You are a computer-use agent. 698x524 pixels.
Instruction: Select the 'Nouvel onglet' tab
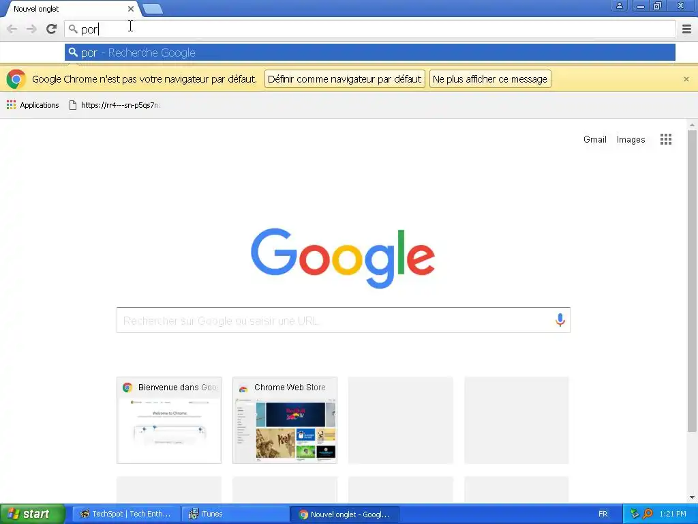(x=71, y=9)
